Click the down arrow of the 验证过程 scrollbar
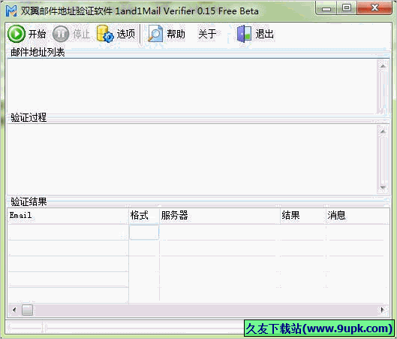The width and height of the screenshot is (397, 339). click(383, 188)
